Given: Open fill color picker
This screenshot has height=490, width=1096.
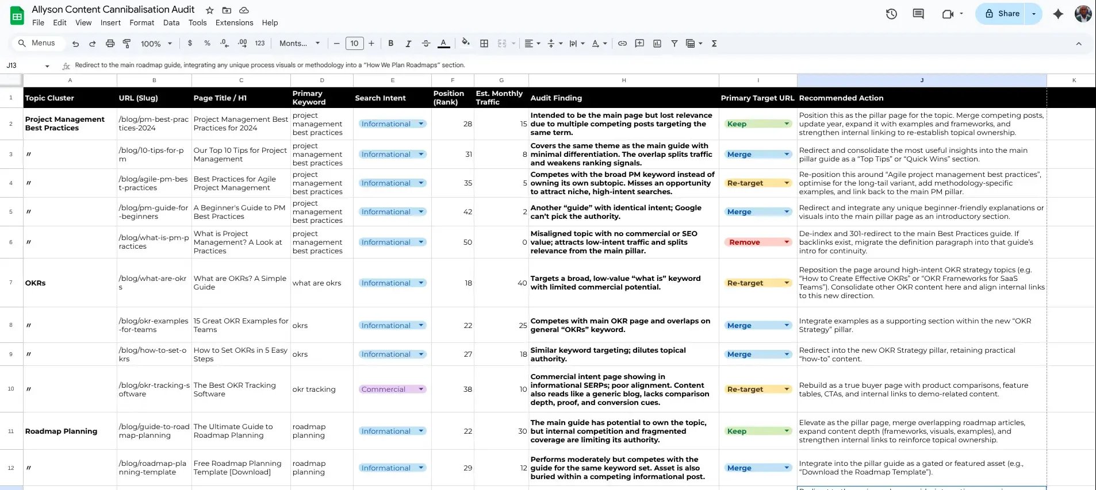Looking at the screenshot, I should (466, 43).
